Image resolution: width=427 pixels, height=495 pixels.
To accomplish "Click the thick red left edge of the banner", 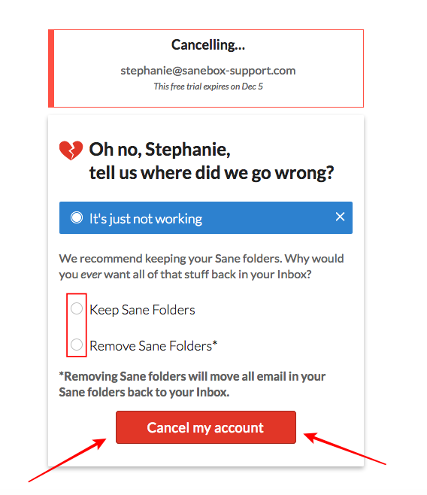I will (51, 68).
